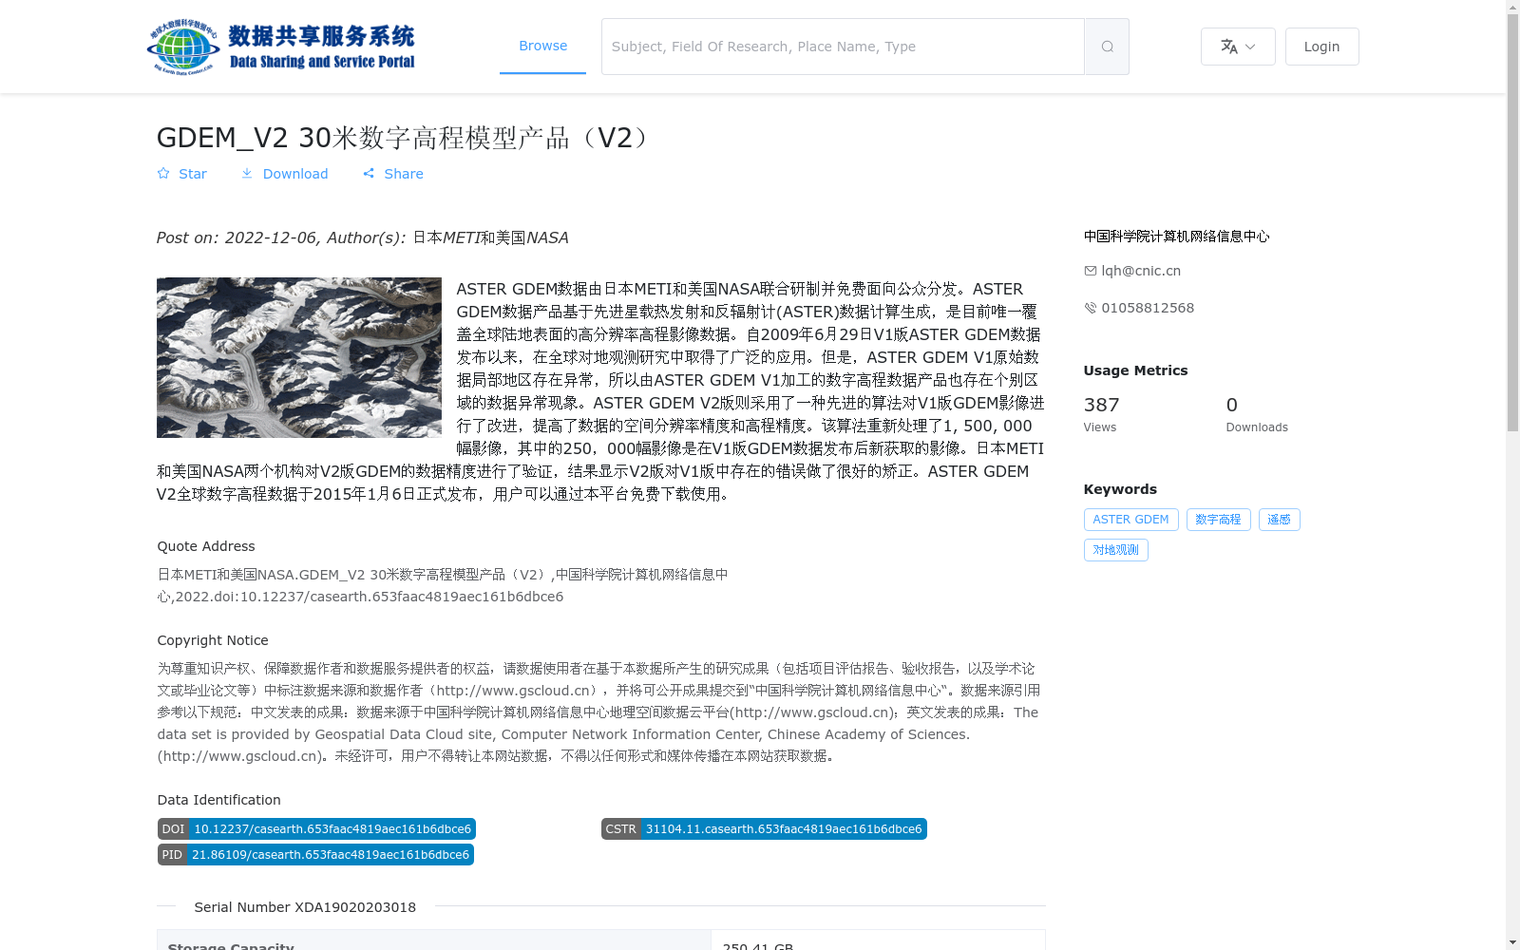Click the Login button

1321,47
